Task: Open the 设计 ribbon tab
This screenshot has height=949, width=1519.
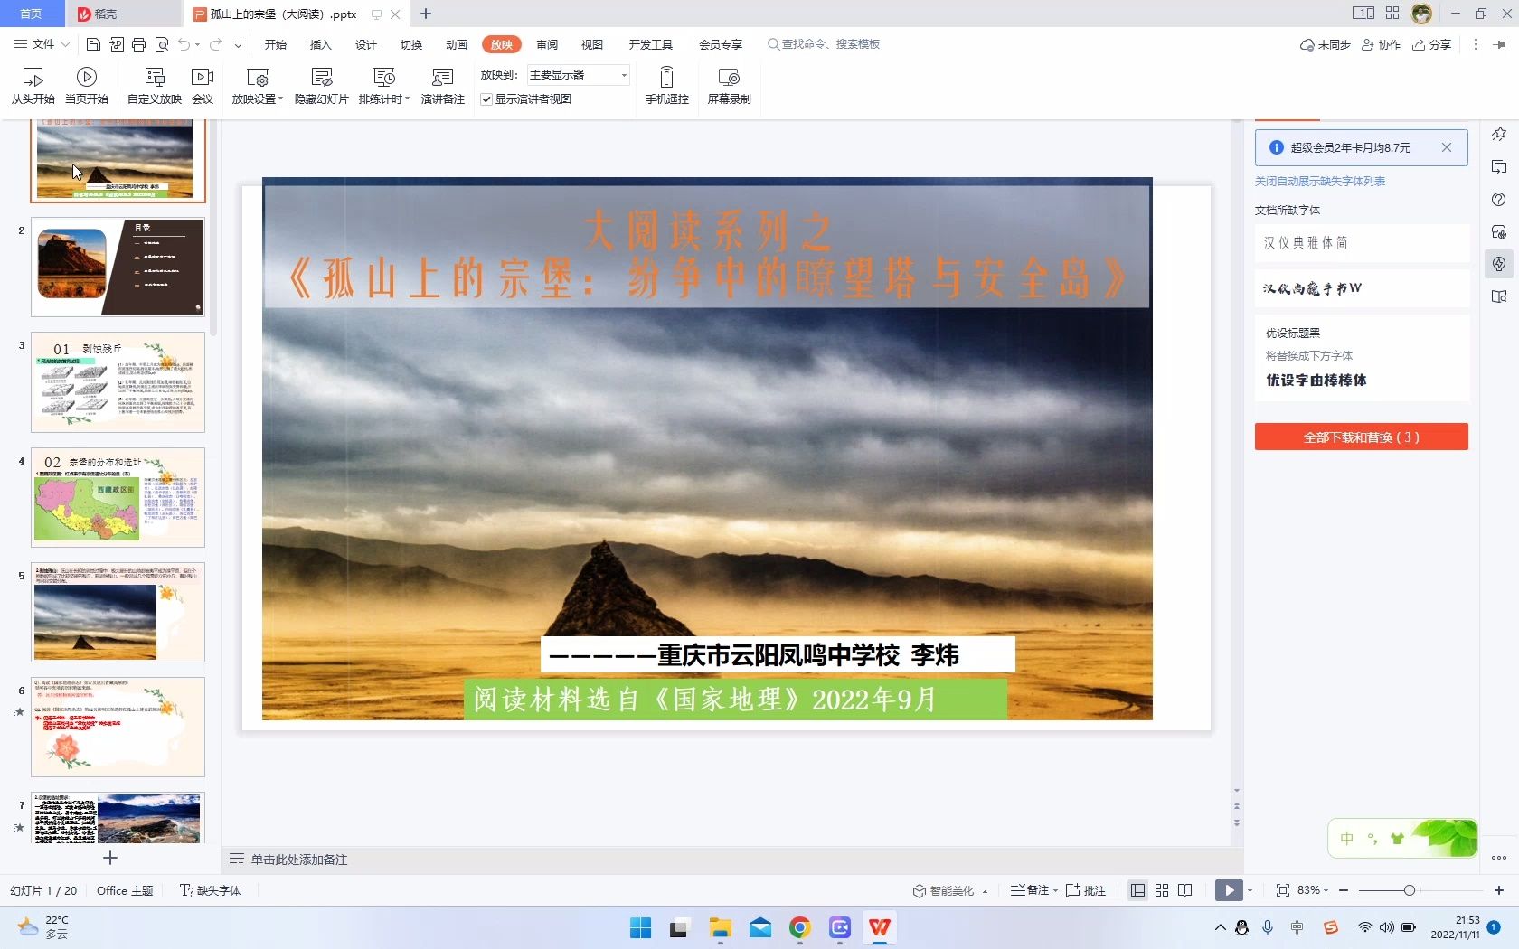Action: click(x=365, y=44)
